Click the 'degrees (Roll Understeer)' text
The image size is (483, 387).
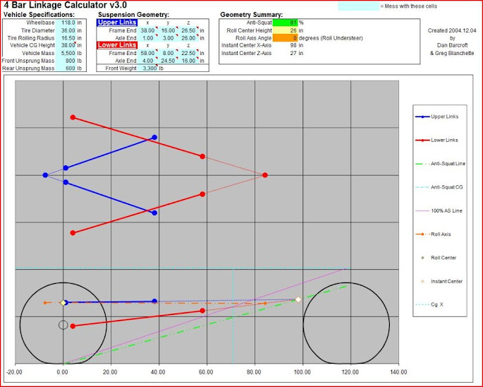[331, 38]
